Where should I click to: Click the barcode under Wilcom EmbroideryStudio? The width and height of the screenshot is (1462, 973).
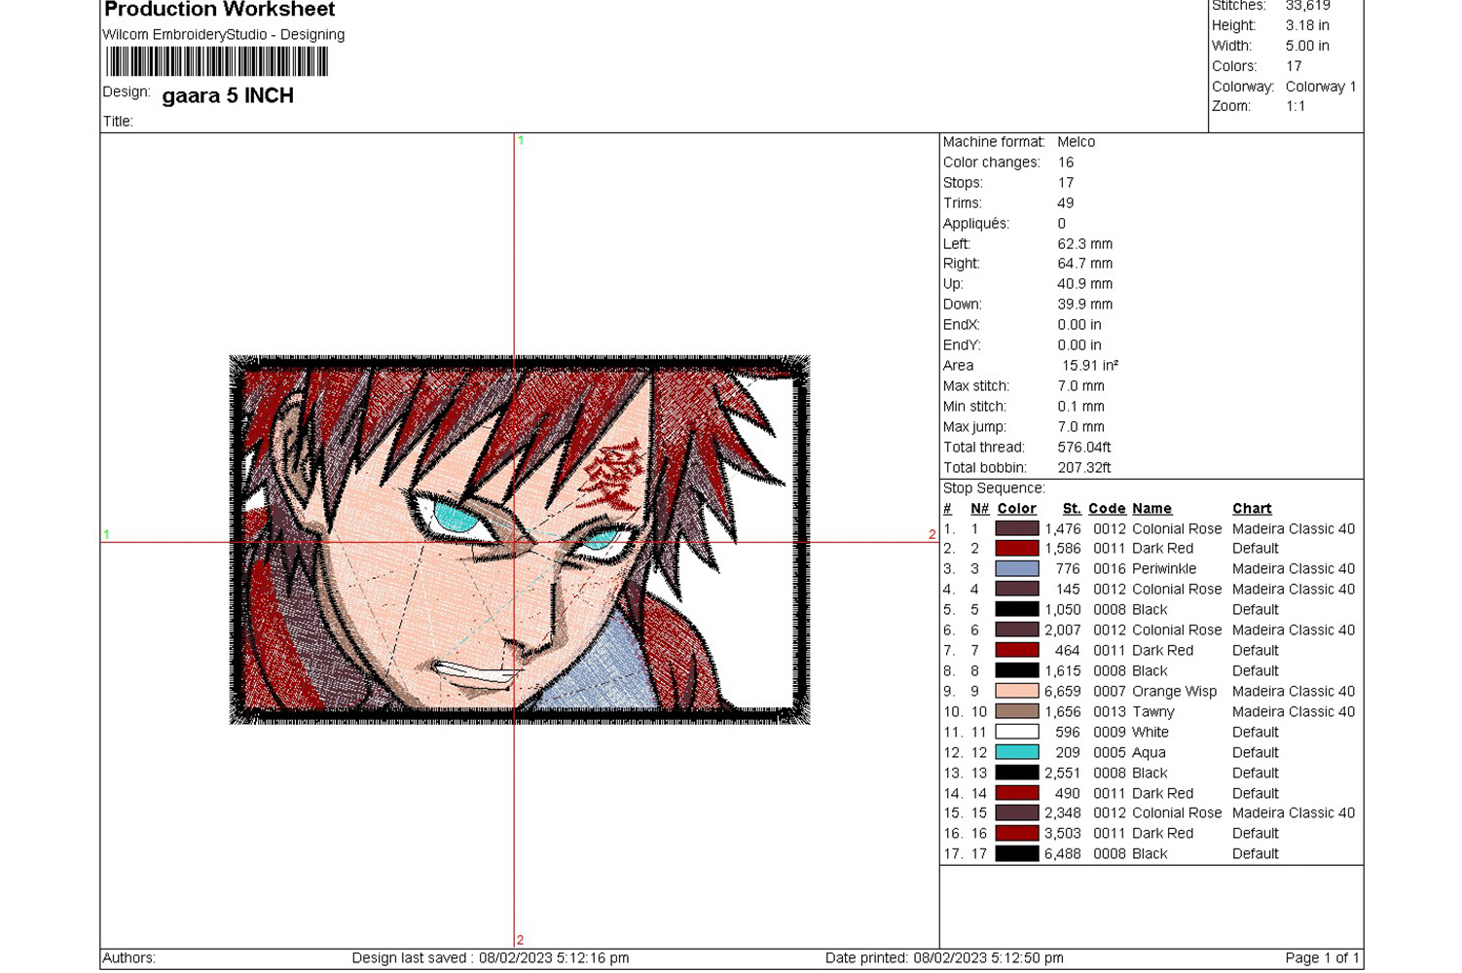(217, 61)
